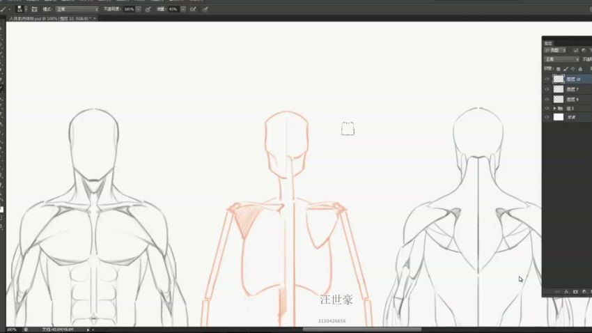
Task: Select 图层 10 layer thumbnail
Action: click(x=559, y=79)
